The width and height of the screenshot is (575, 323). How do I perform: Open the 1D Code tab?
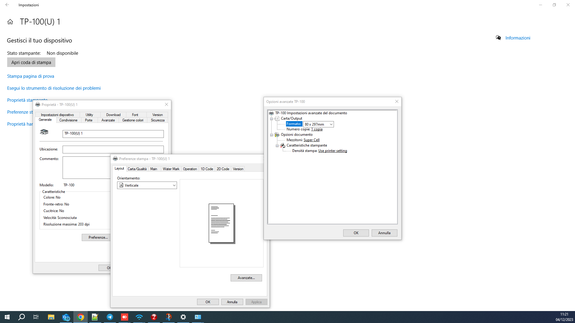(207, 169)
